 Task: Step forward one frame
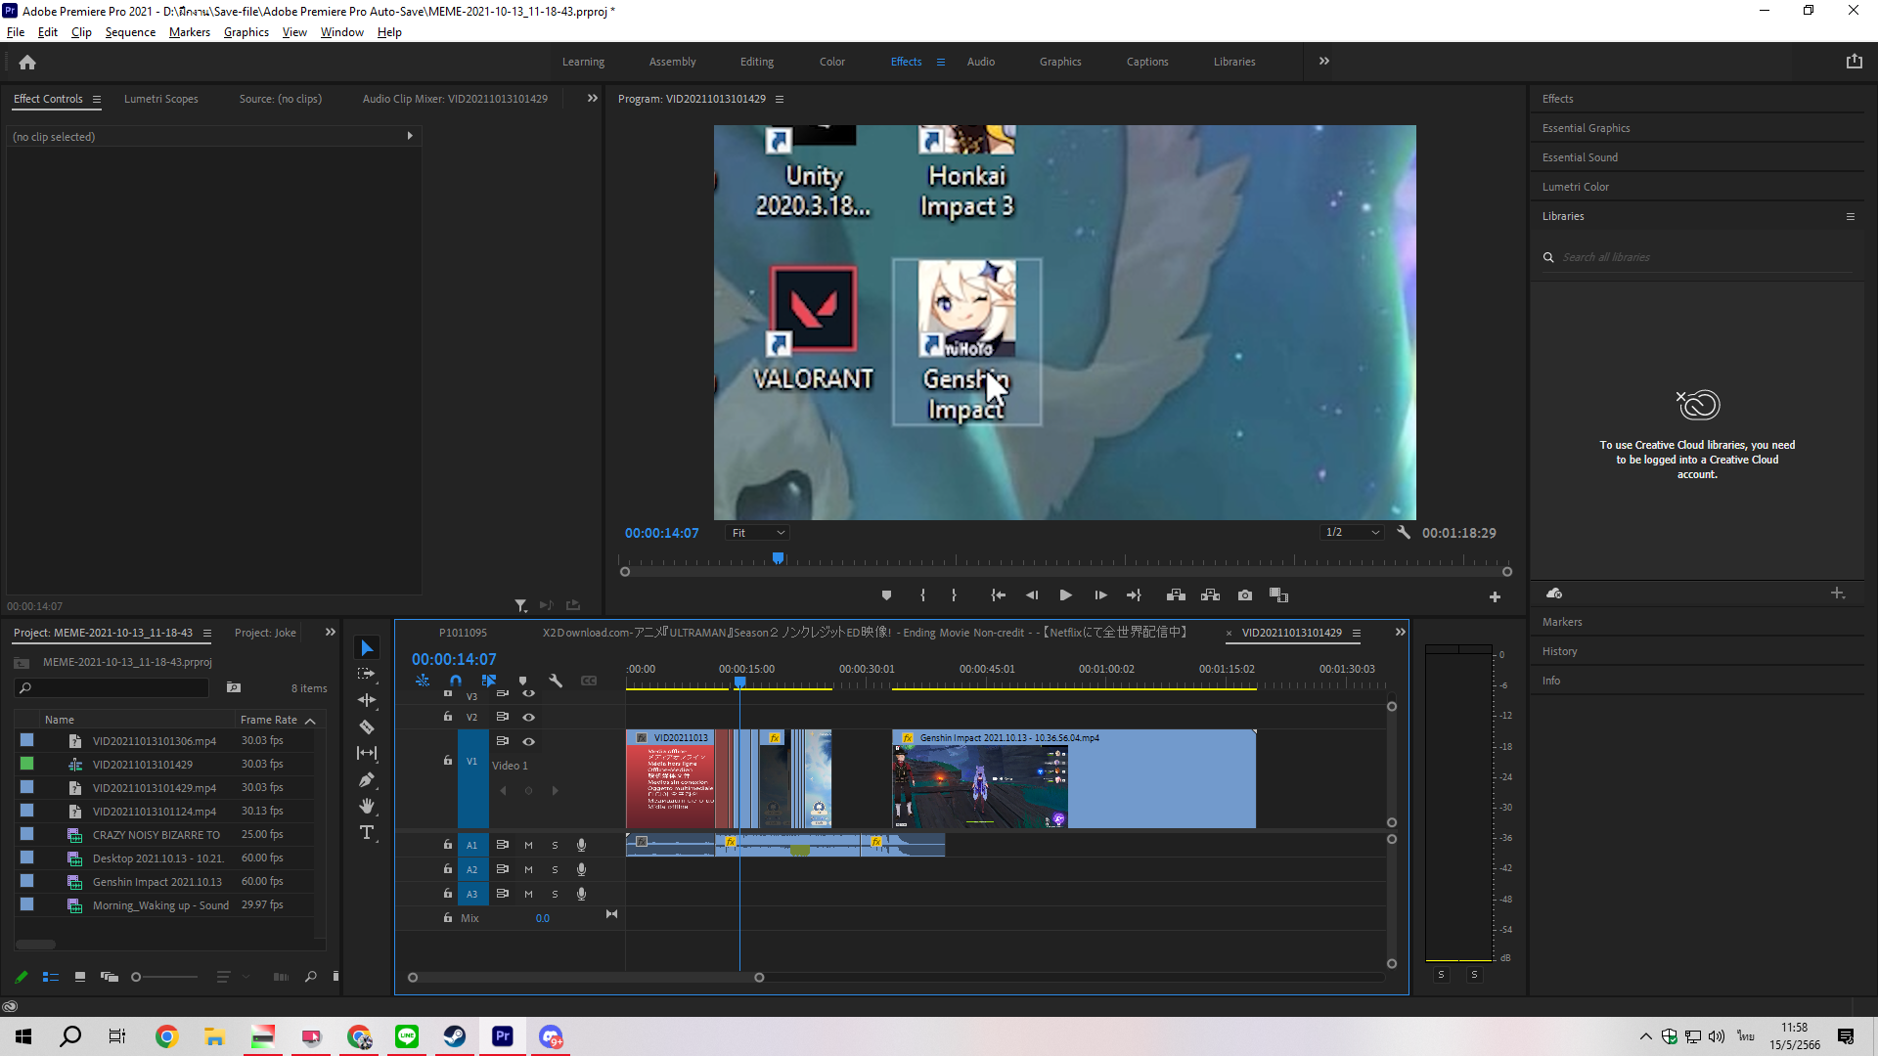[1100, 595]
